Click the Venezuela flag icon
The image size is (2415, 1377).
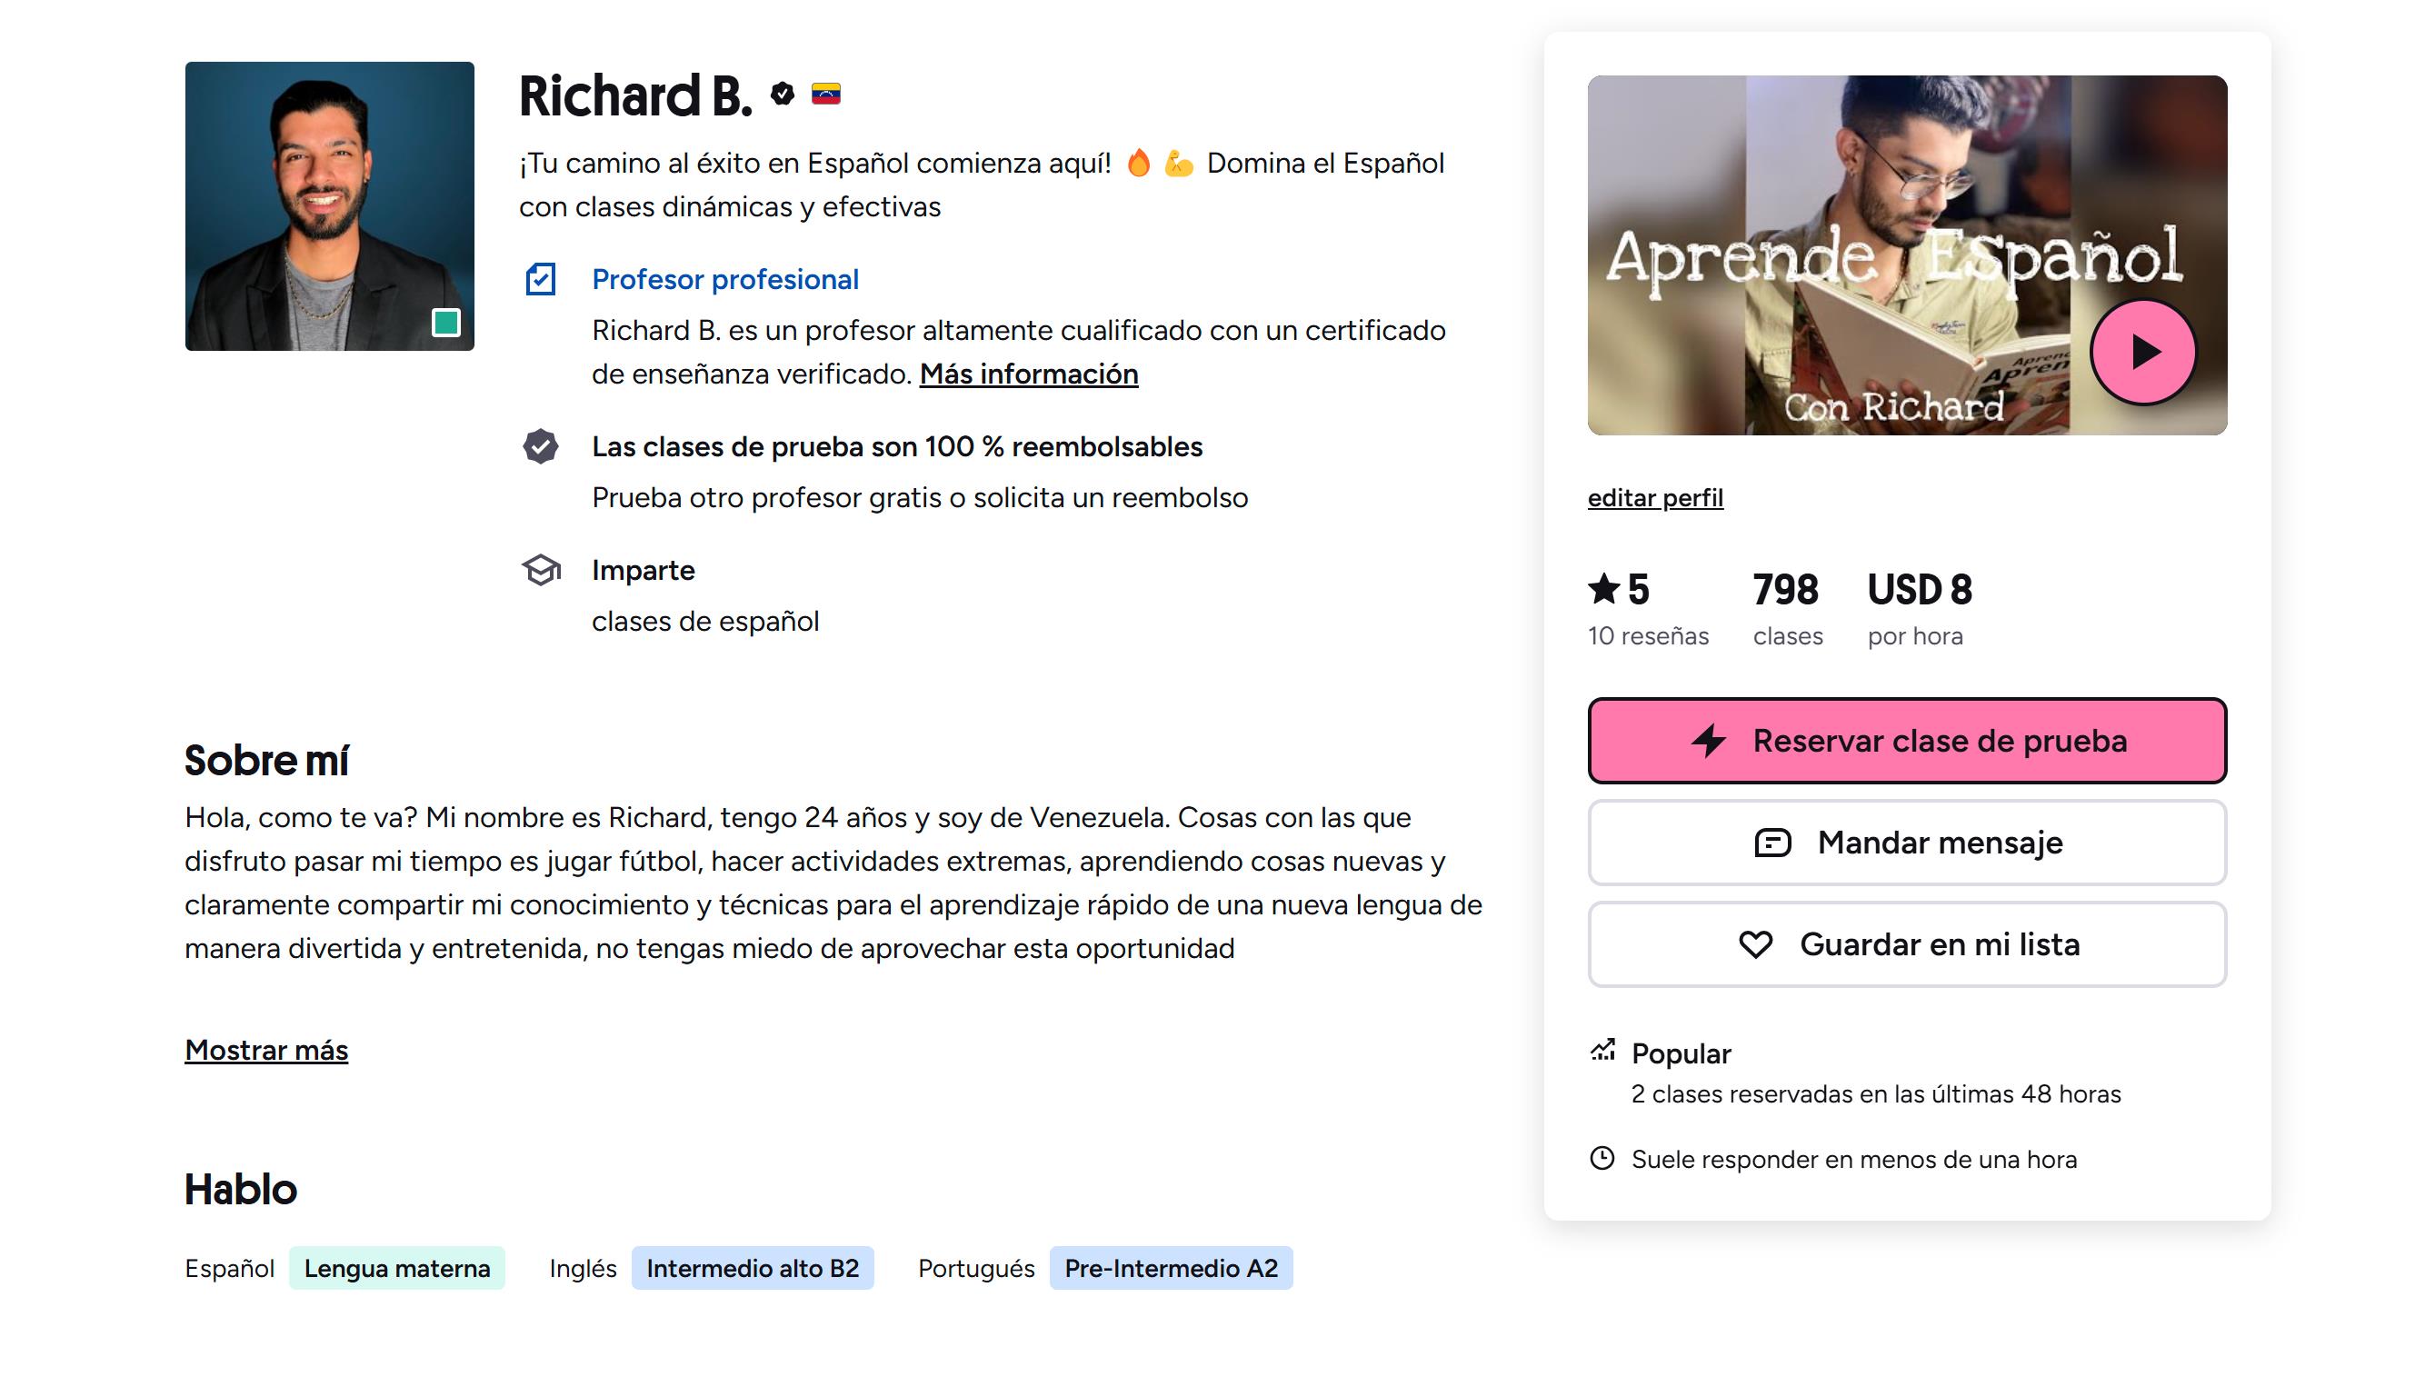pos(825,94)
